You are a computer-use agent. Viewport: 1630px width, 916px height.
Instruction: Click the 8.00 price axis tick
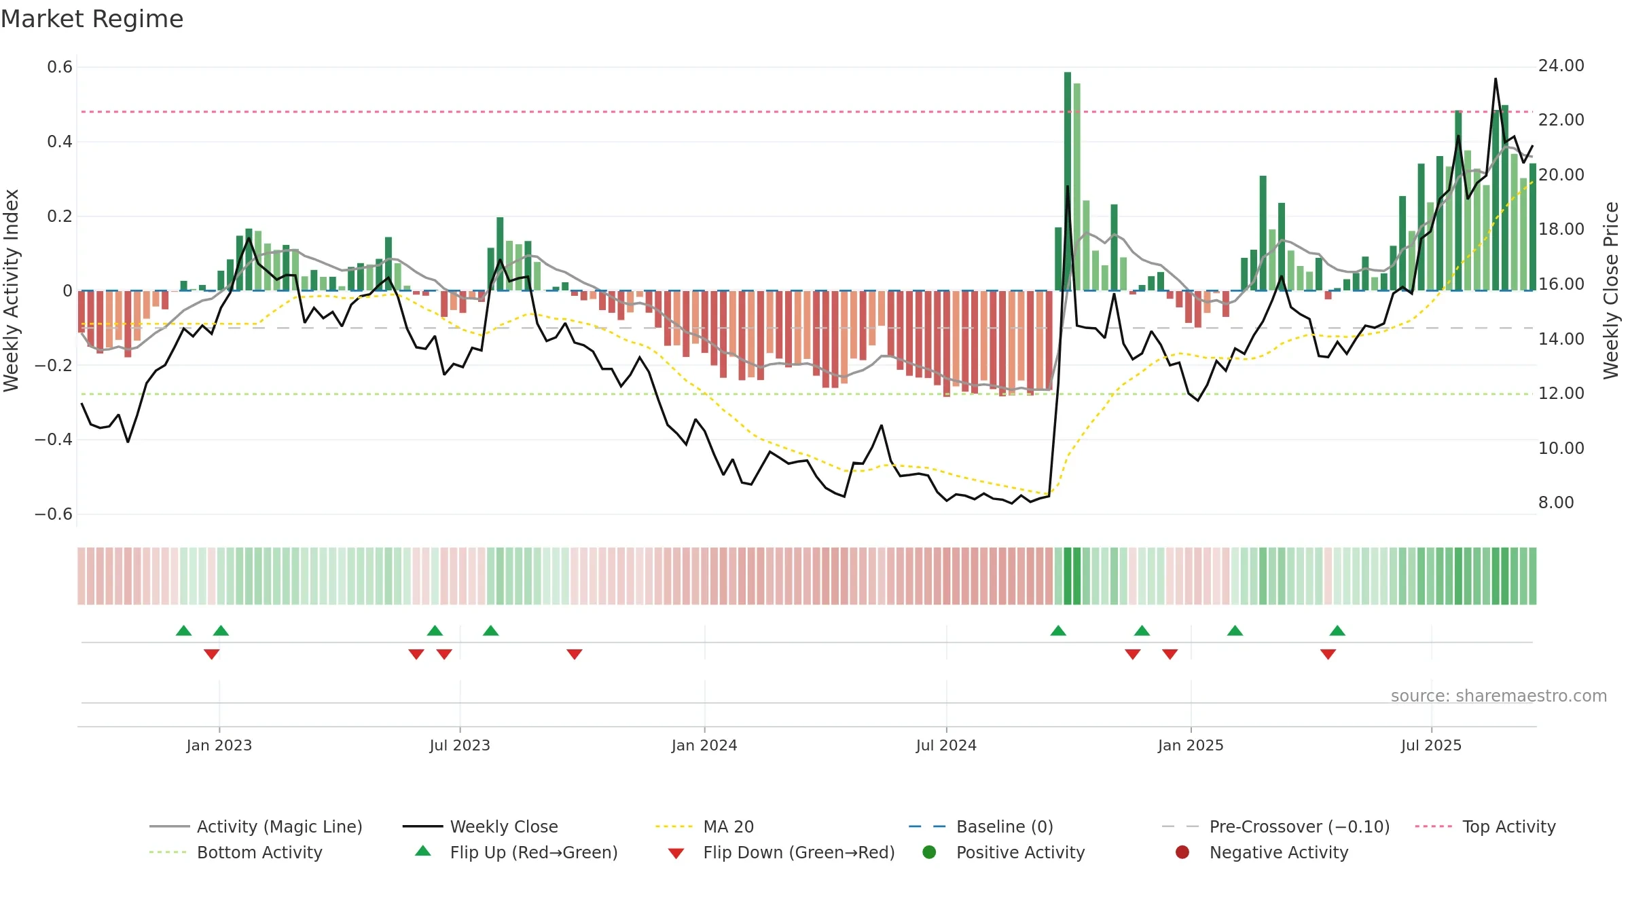[1555, 503]
